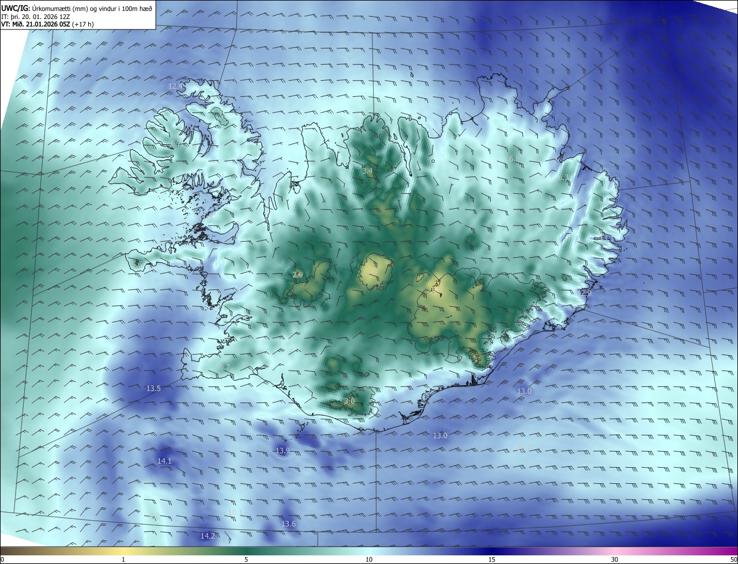
Task: Click the 30 tick label on the color scale
Action: tap(615, 559)
